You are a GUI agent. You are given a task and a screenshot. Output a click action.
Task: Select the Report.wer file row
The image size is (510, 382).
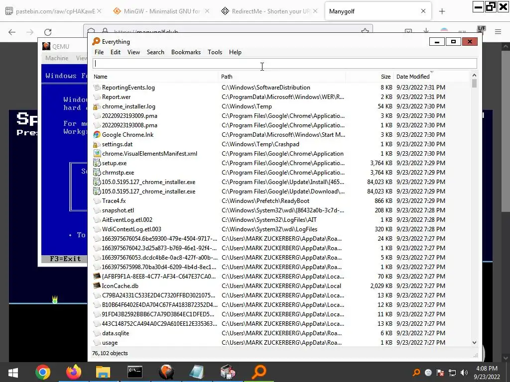pos(269,97)
